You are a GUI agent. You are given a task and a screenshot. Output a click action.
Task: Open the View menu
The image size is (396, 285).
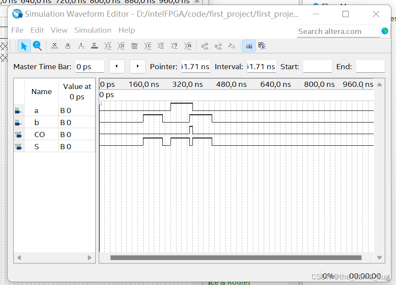(x=59, y=30)
